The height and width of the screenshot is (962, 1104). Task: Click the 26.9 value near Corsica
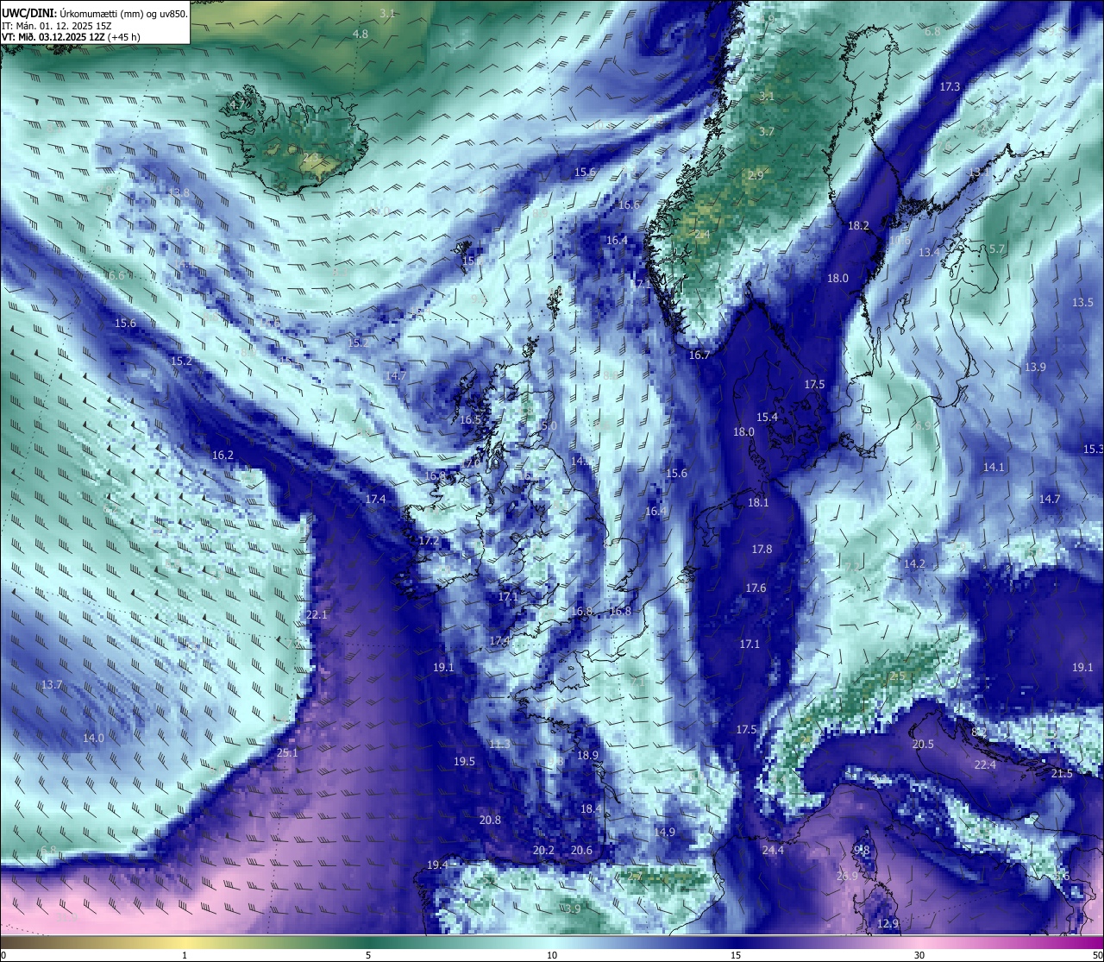click(847, 876)
